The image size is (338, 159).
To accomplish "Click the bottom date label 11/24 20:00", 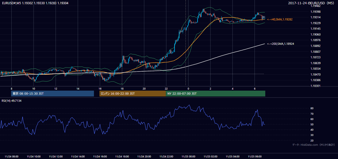I will click(x=144, y=157).
